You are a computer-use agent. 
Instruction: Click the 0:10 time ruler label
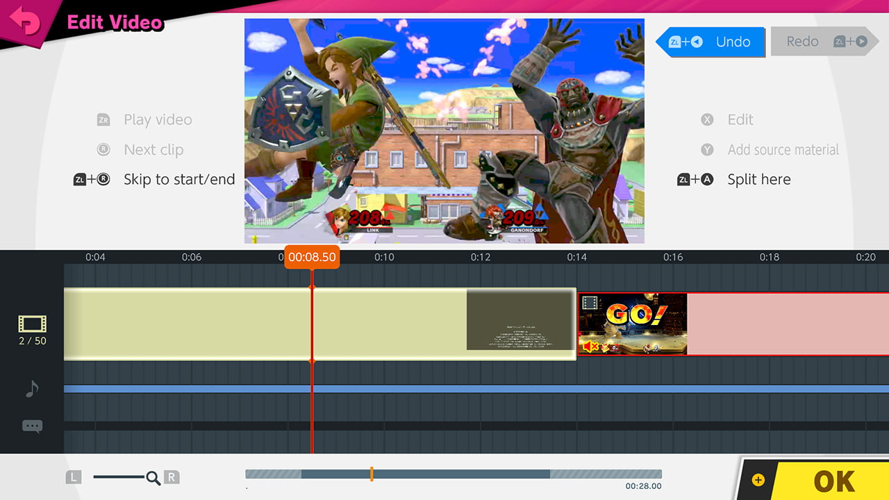tap(384, 257)
